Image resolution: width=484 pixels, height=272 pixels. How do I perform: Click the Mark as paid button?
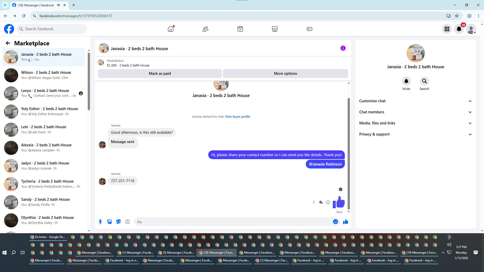[x=160, y=74]
